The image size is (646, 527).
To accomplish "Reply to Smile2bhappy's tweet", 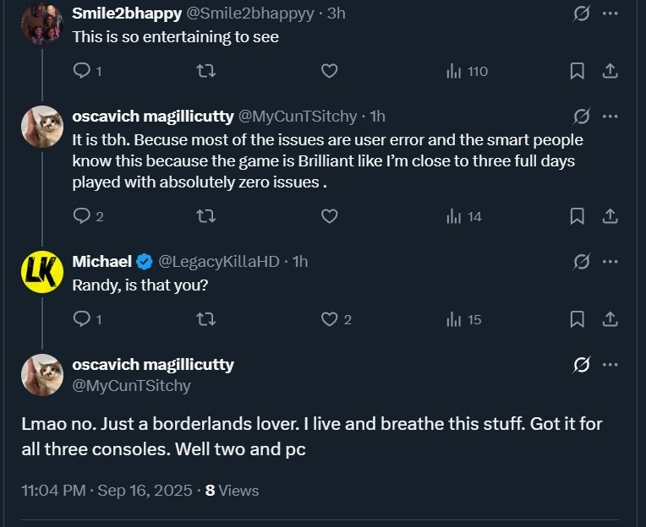I will 83,72.
